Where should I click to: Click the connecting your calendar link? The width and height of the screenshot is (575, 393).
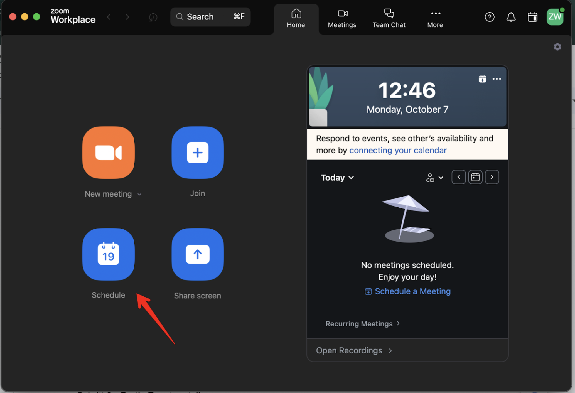(x=398, y=150)
